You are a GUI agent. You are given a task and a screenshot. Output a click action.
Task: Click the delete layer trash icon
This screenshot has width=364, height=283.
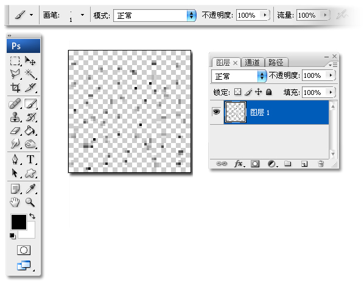[321, 164]
